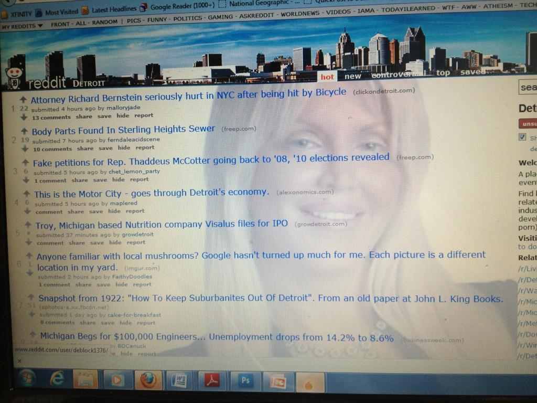Toggle the sidebar checkbox under unsubscribe

pyautogui.click(x=522, y=137)
